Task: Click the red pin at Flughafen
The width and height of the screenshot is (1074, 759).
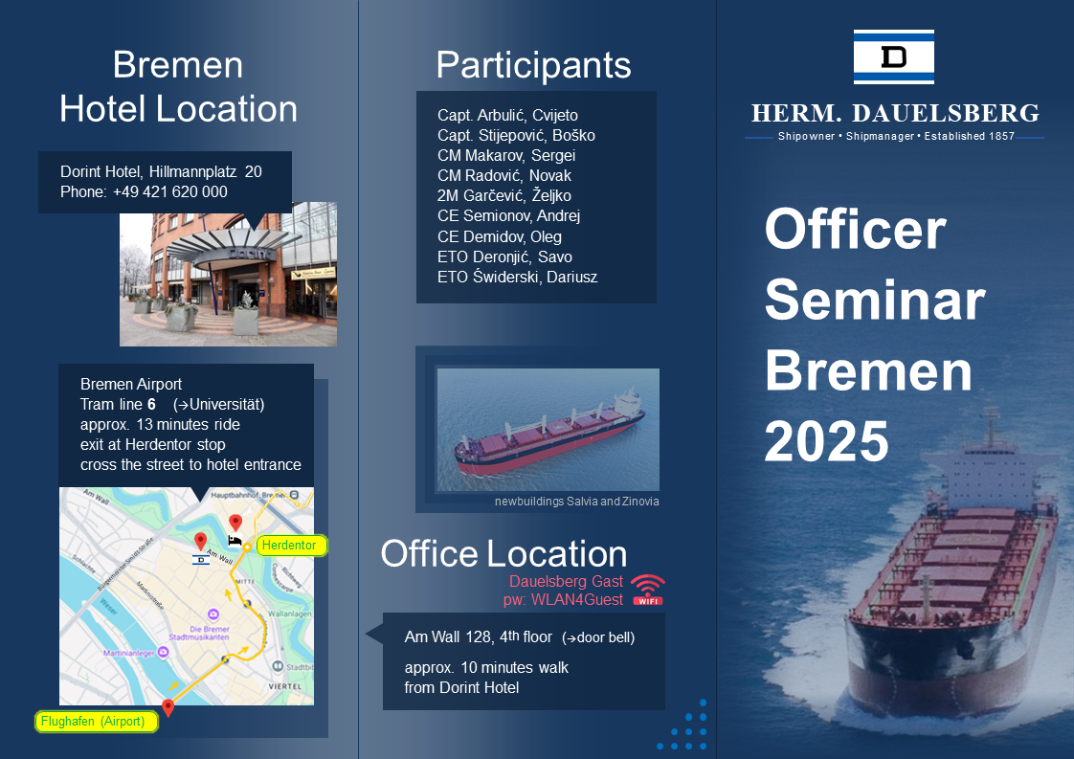Action: click(168, 708)
